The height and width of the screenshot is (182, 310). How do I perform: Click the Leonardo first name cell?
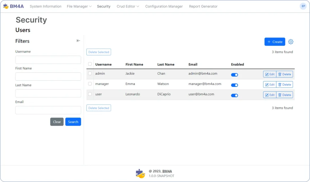click(x=133, y=94)
